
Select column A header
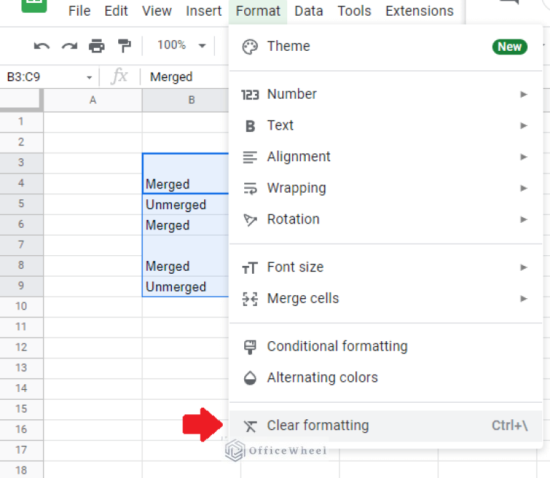[92, 100]
